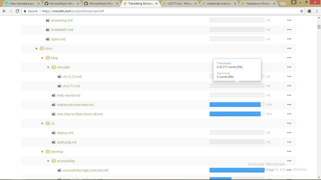
Task: Open options menu for microbit folder row
Action: coord(289,67)
